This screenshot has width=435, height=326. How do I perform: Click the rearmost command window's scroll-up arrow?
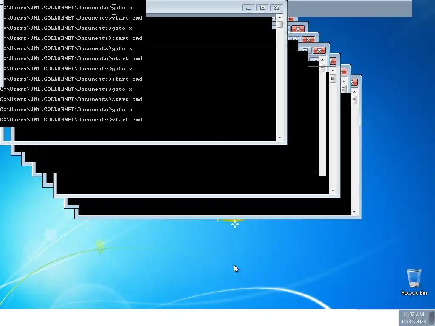point(354,92)
